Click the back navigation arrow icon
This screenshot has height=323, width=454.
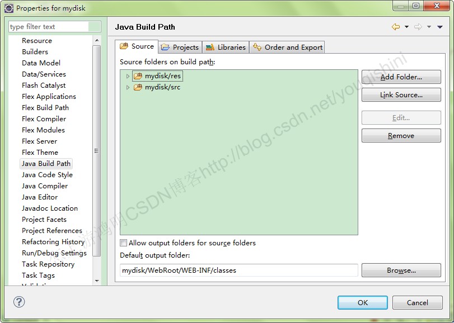click(396, 27)
